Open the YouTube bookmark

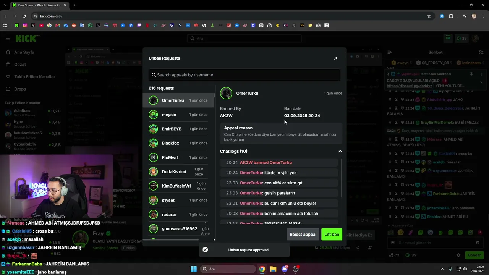click(41, 26)
